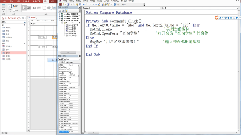Open navigation pane category dropdown arrow
Screen dimensions: 241x135
pyautogui.click(x=23, y=18)
